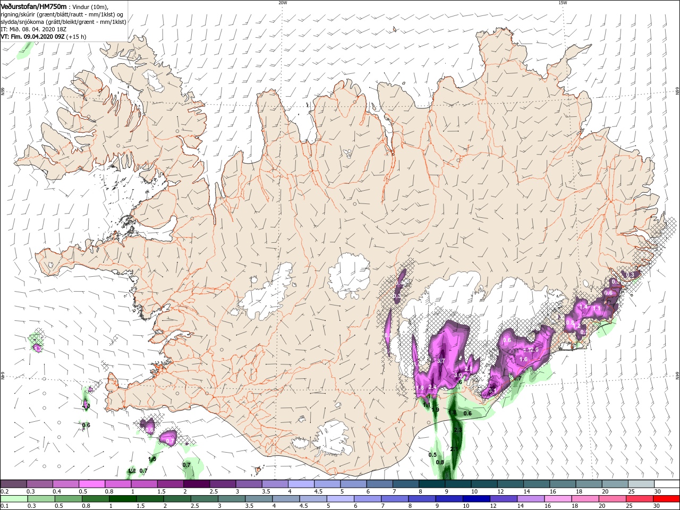The width and height of the screenshot is (680, 510).
Task: Click the '3.0' precipitation value on map
Action: pos(458,375)
